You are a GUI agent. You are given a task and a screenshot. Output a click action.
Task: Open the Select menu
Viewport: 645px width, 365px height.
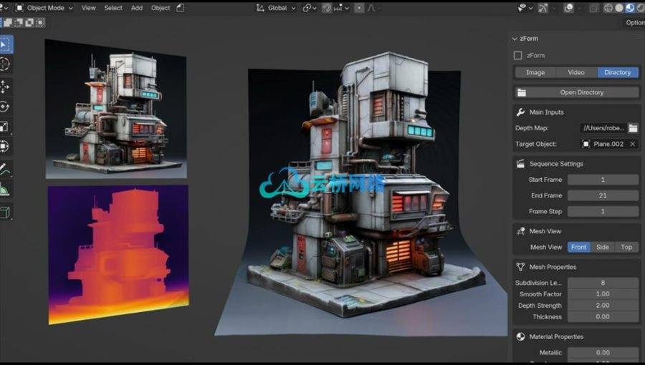pos(113,8)
